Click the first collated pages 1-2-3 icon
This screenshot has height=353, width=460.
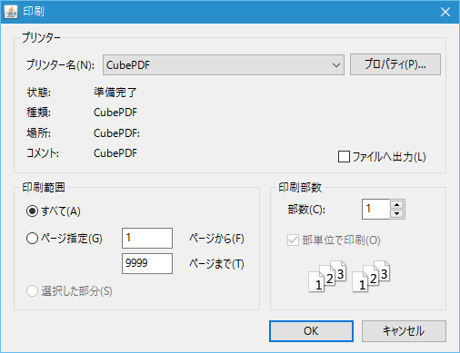pyautogui.click(x=327, y=276)
